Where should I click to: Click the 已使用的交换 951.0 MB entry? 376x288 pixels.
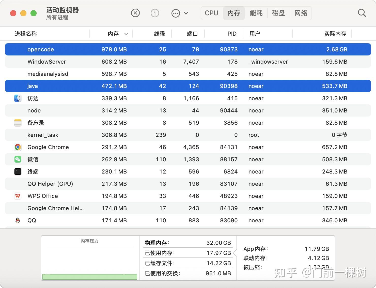click(188, 273)
